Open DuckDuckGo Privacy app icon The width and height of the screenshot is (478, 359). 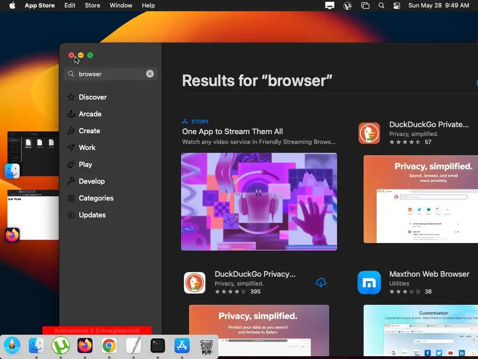(x=195, y=283)
